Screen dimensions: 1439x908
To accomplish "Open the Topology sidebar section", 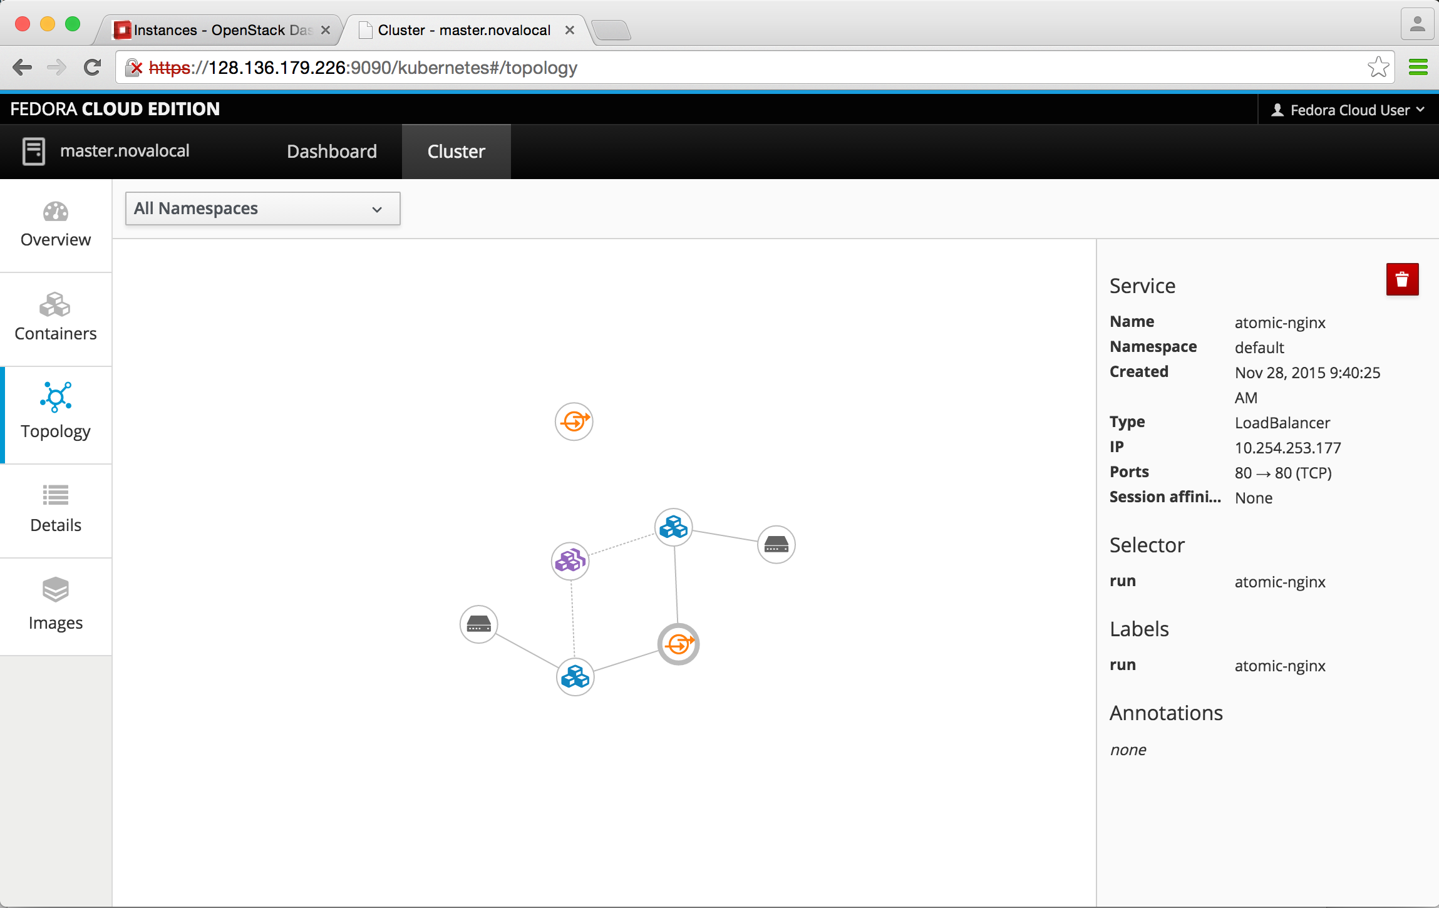I will pyautogui.click(x=56, y=415).
